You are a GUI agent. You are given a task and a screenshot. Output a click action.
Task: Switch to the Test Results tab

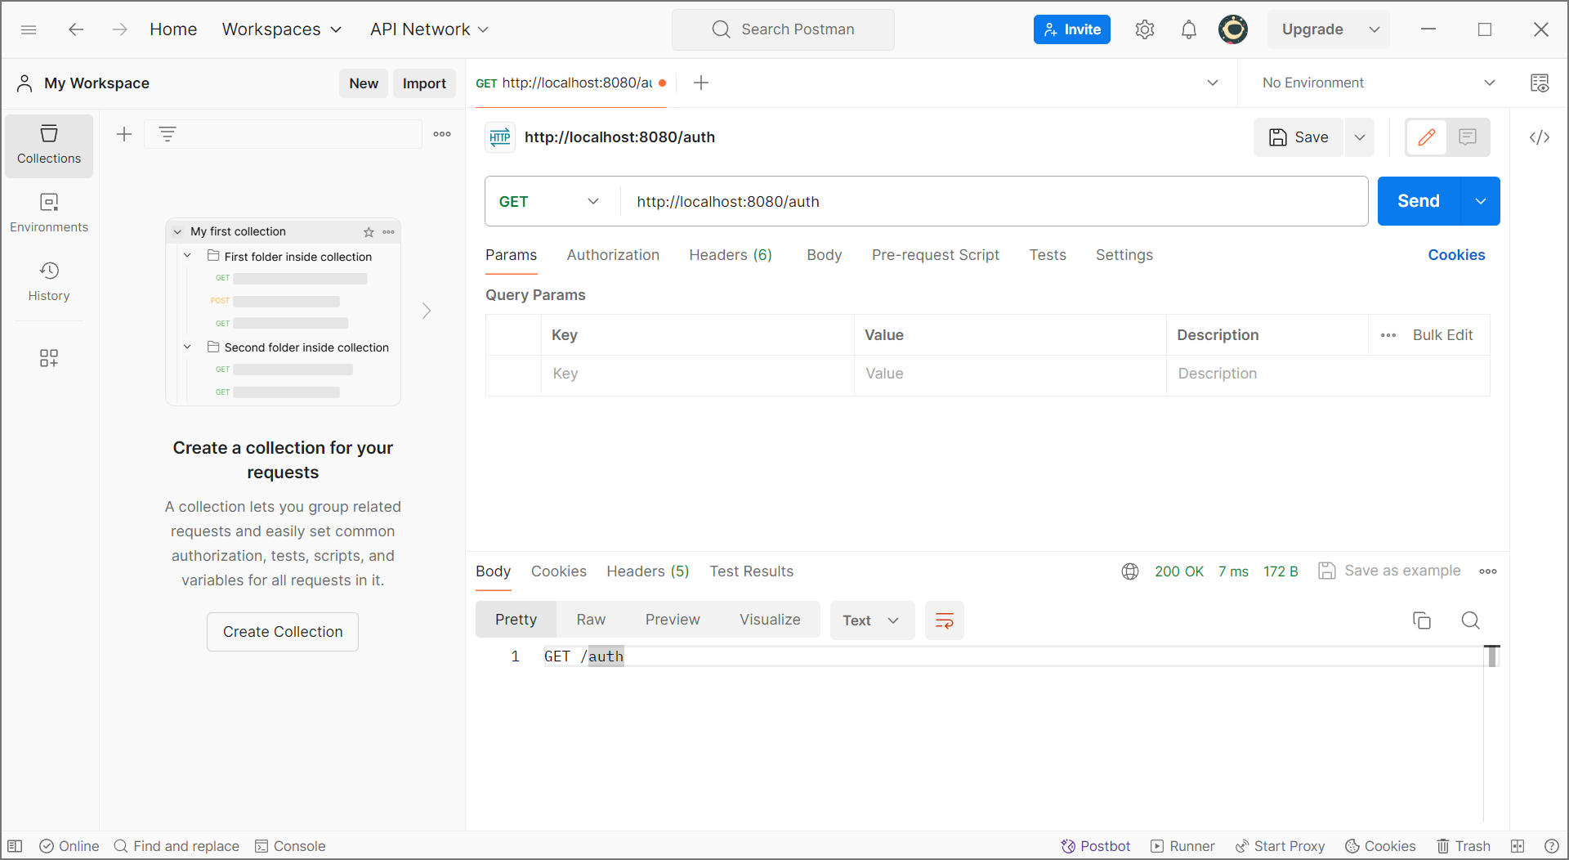[x=751, y=571]
